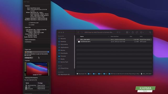Open the VLC.app Open with dropdown
The image size is (168, 94).
(37, 52)
